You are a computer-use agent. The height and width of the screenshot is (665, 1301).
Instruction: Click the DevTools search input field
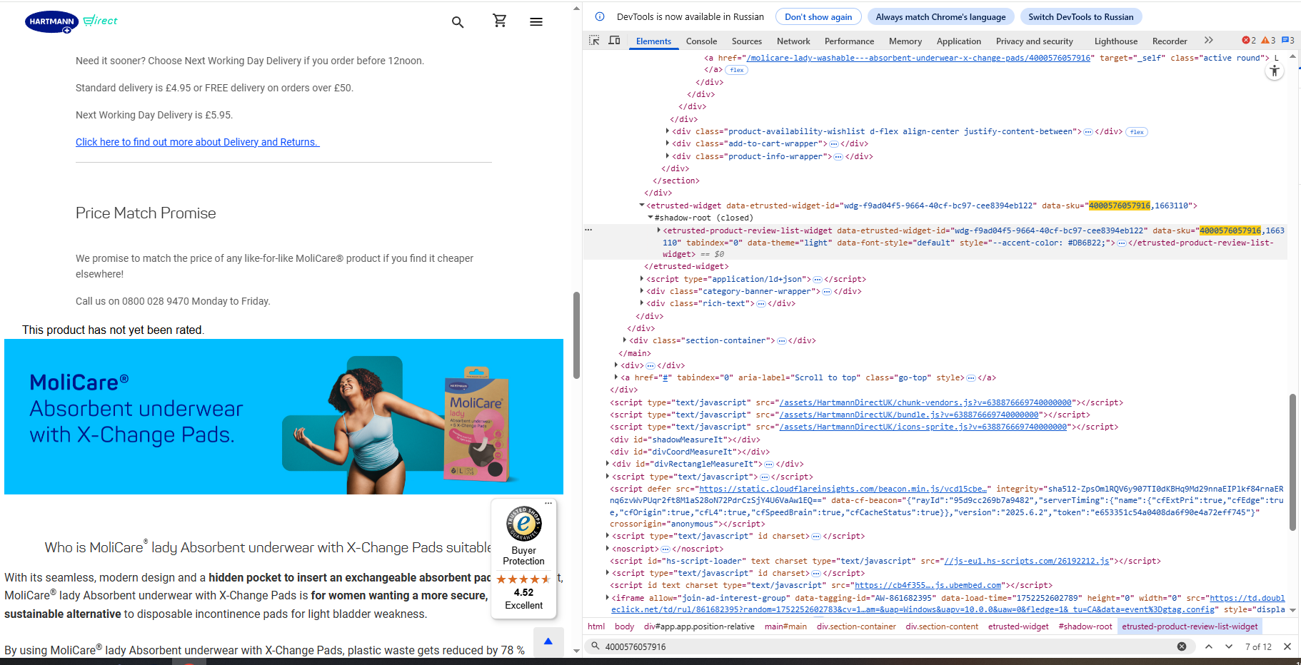(x=885, y=646)
